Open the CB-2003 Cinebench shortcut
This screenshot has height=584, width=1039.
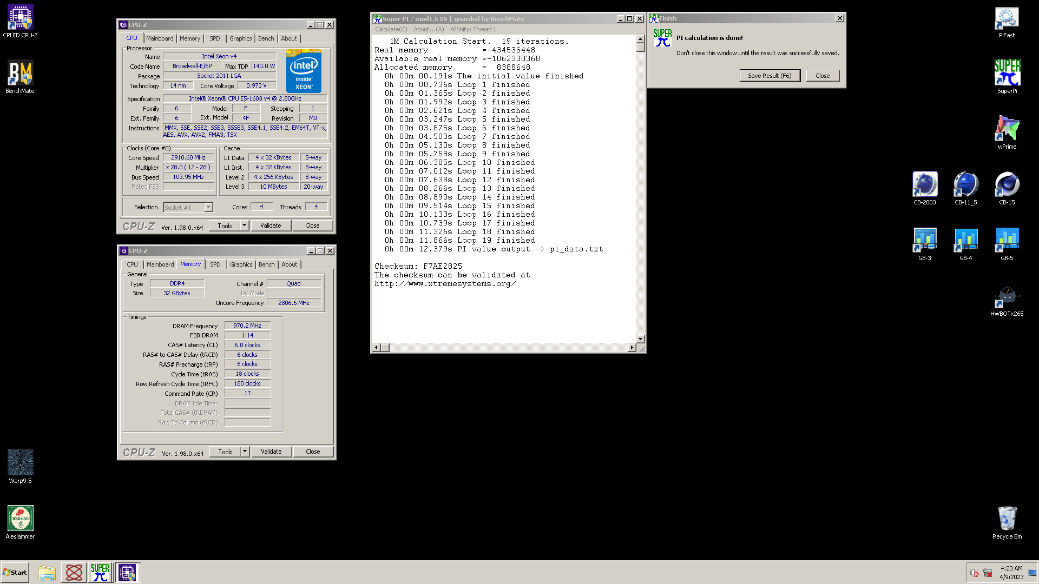point(924,188)
